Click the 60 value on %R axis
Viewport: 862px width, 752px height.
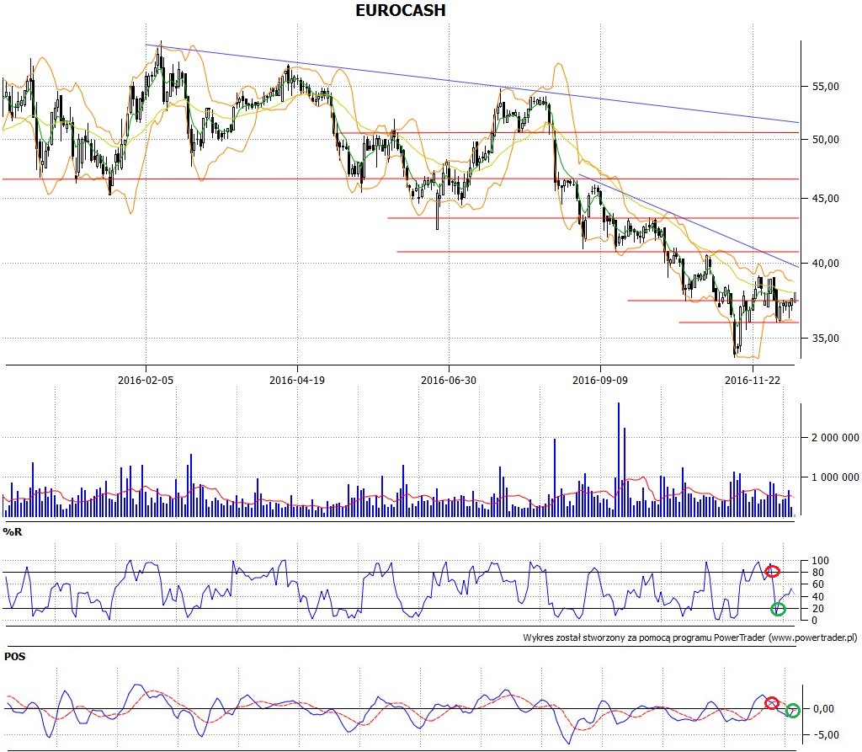pyautogui.click(x=818, y=584)
